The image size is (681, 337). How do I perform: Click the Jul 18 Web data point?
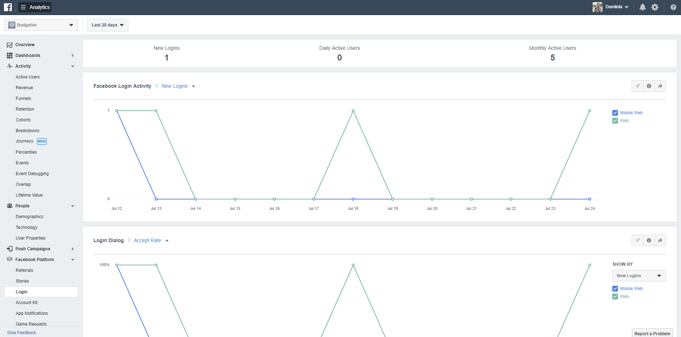(353, 111)
